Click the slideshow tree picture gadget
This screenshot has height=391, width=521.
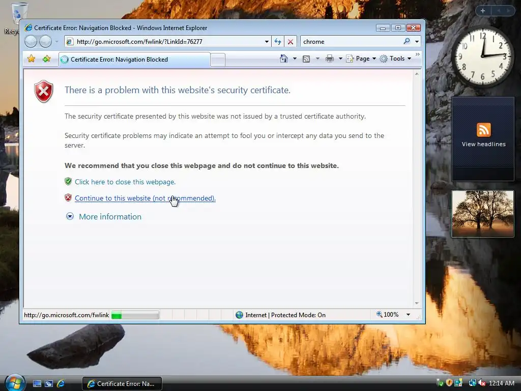(x=482, y=213)
